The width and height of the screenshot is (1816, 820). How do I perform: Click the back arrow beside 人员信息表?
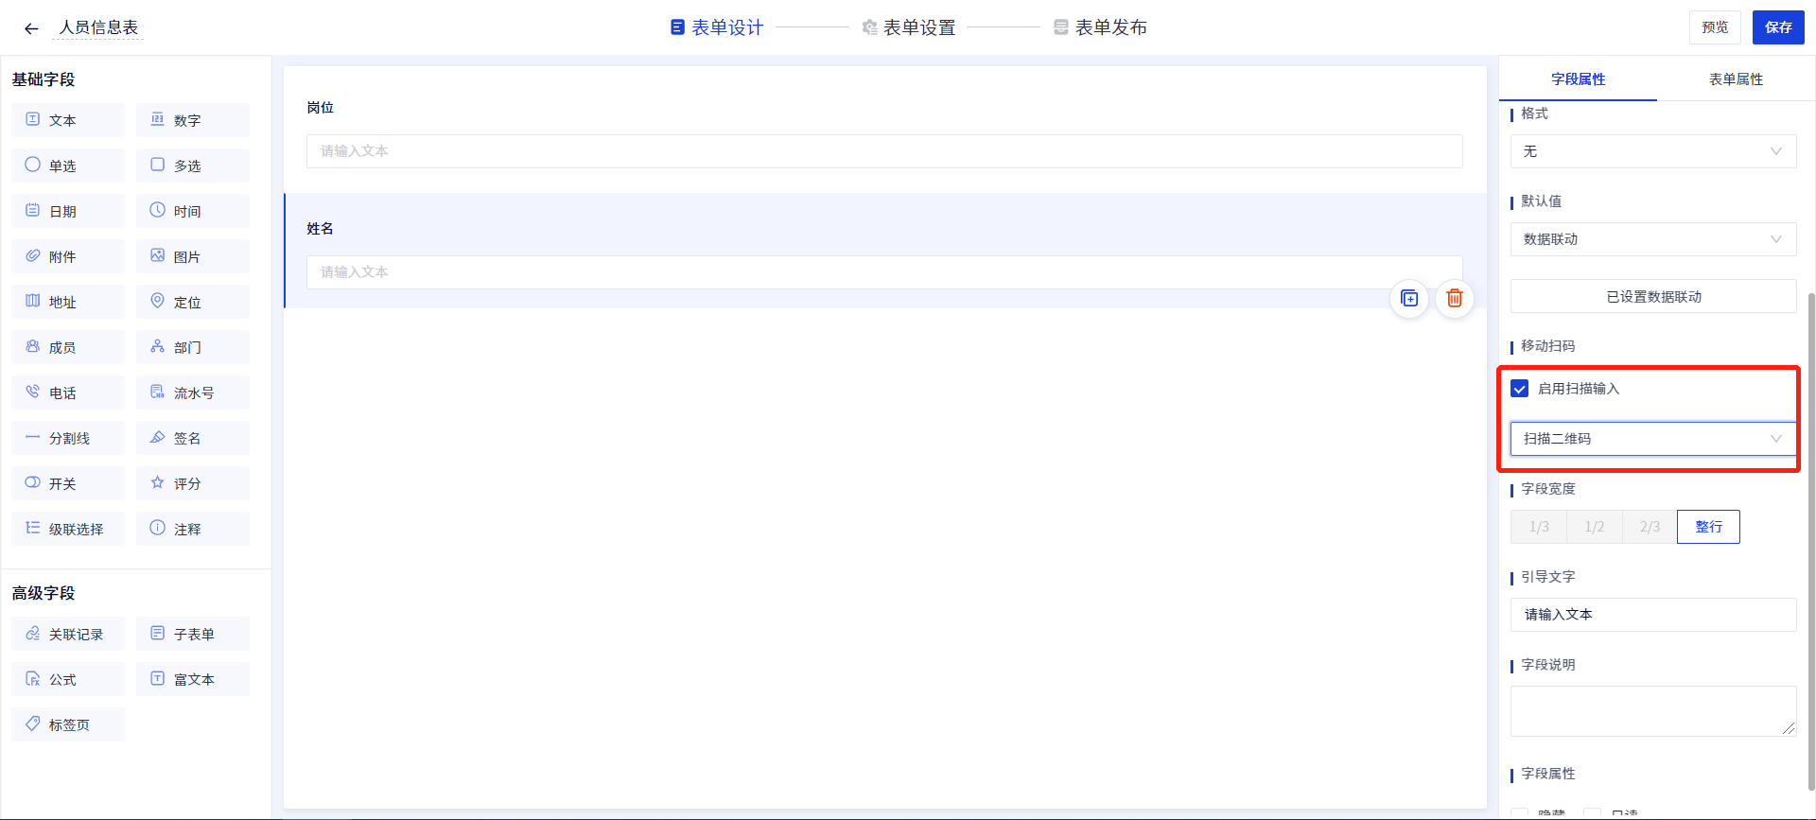click(x=31, y=28)
